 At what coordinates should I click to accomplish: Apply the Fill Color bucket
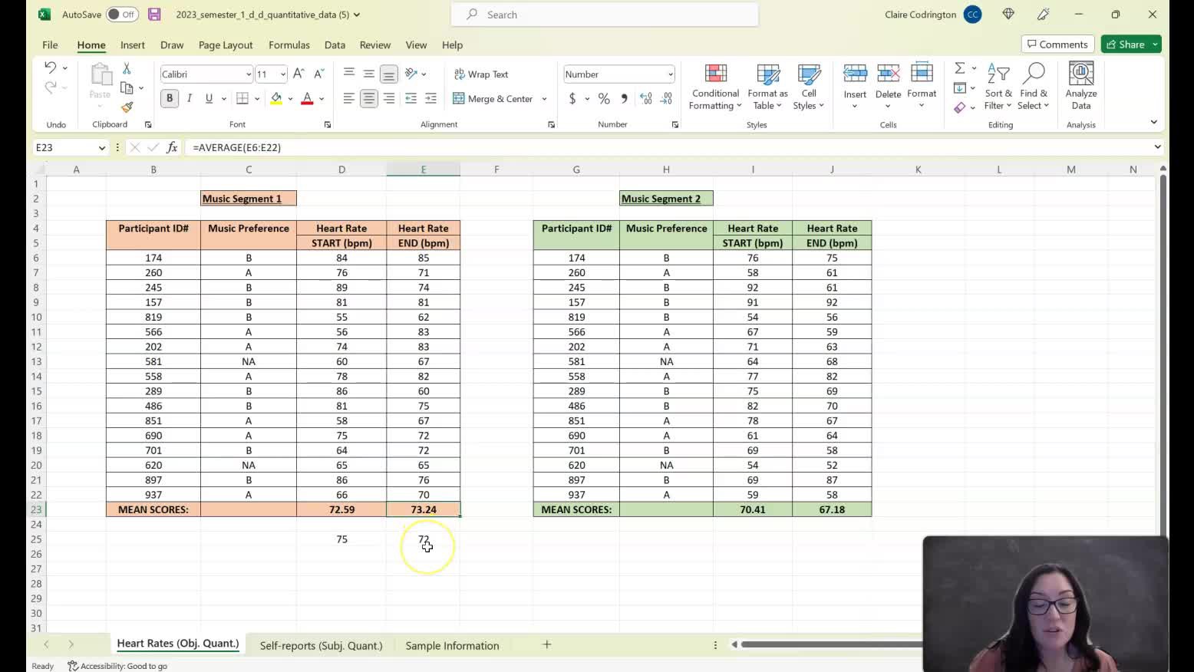pyautogui.click(x=276, y=98)
